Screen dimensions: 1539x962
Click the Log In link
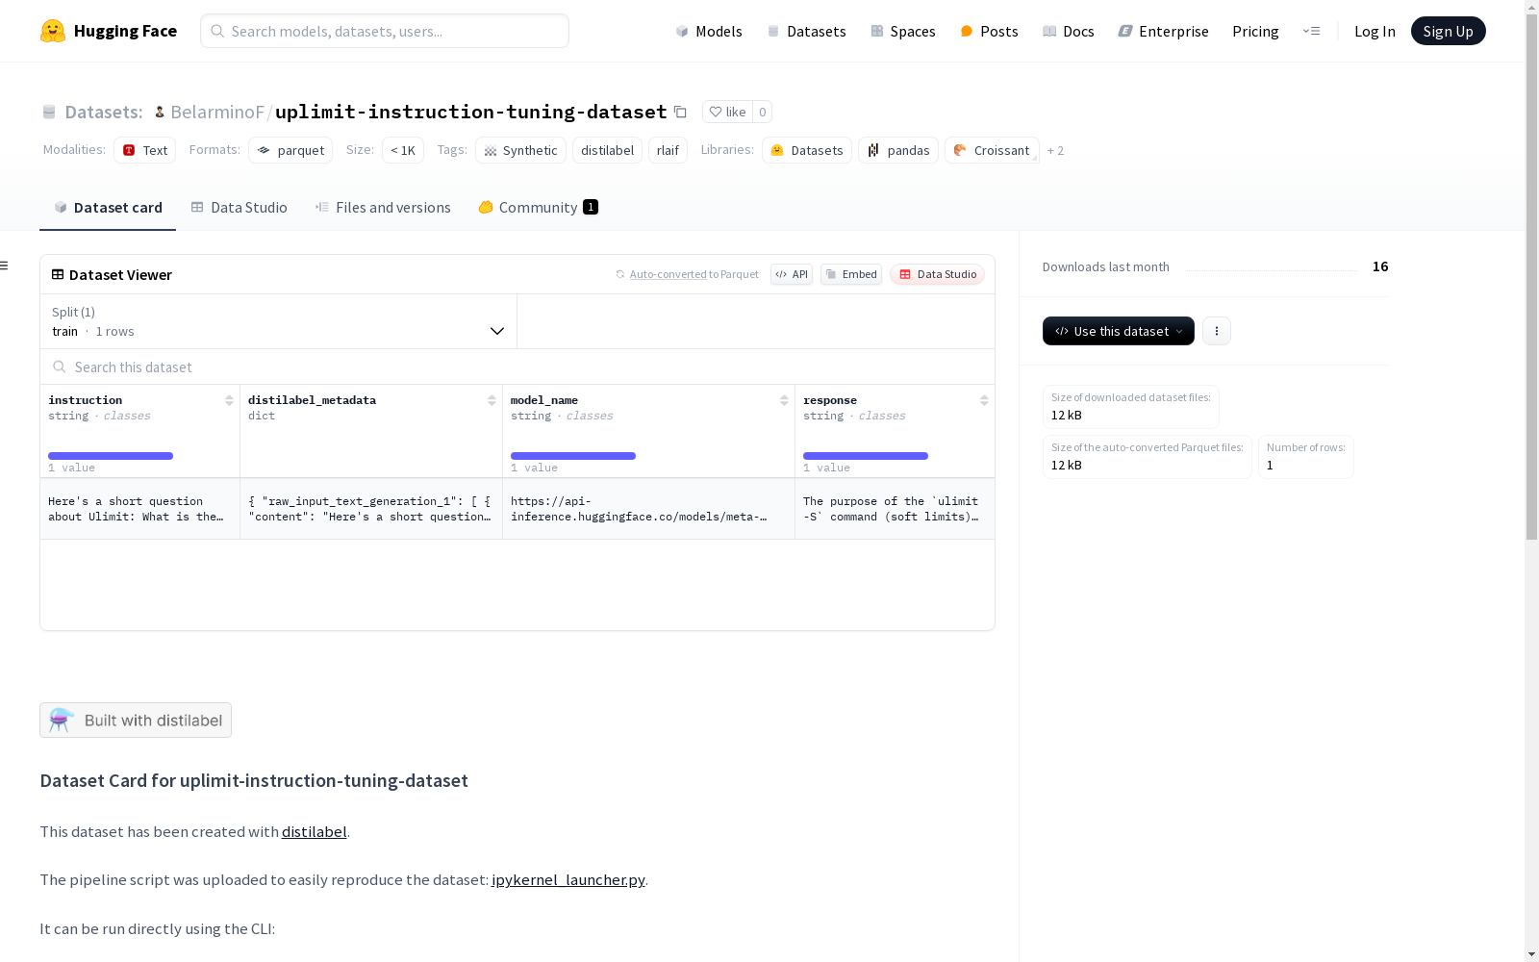1375,31
